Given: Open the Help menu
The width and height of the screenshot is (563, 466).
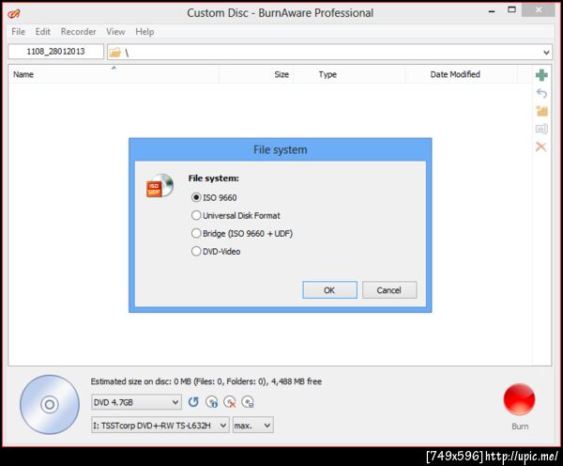Looking at the screenshot, I should pyautogui.click(x=145, y=32).
